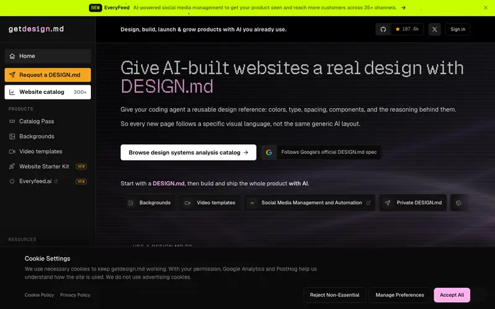The image size is (495, 309).
Task: Click the chart icon beside Website catalog
Action: [x=12, y=92]
